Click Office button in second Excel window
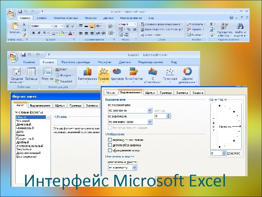262x197 pixels. pos(13,57)
